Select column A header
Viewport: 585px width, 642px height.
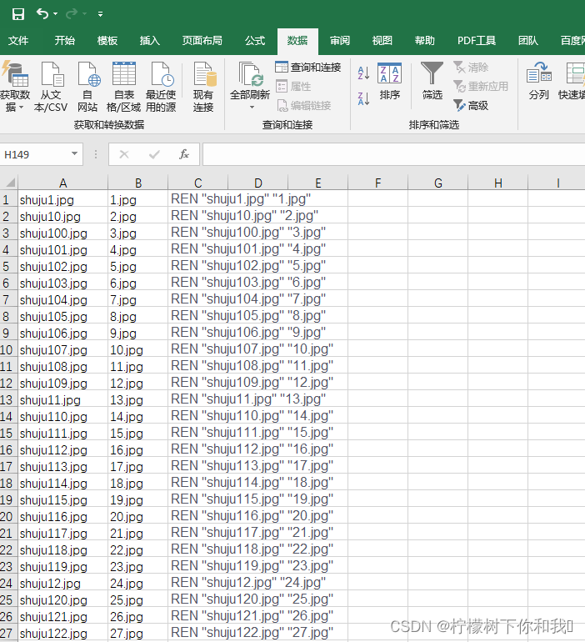click(63, 183)
